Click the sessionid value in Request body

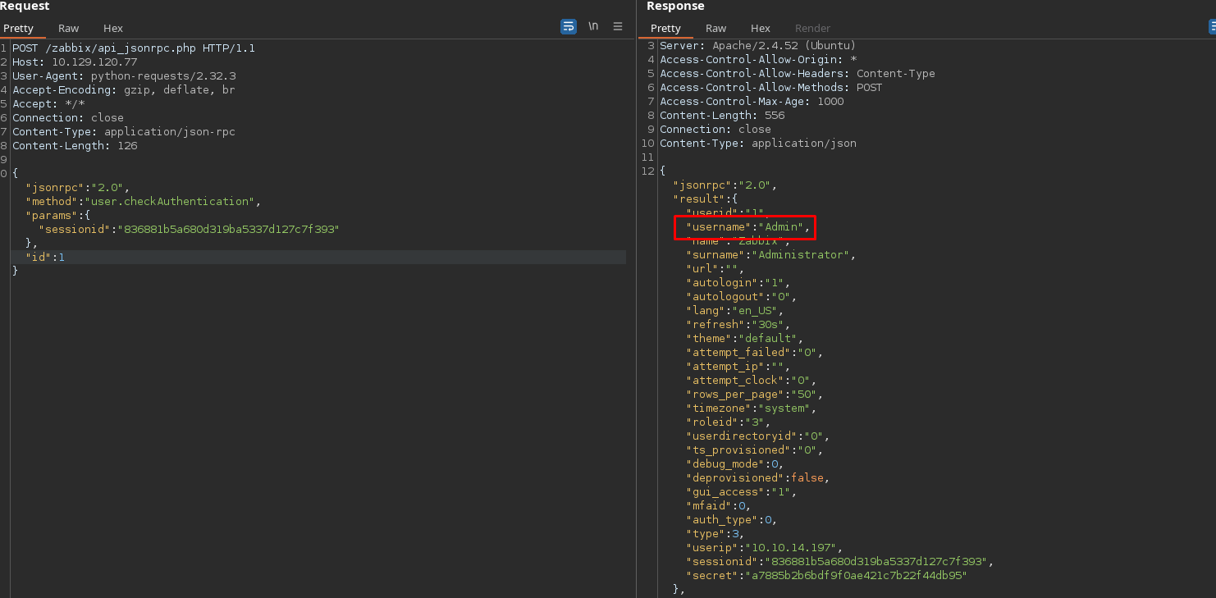point(229,230)
